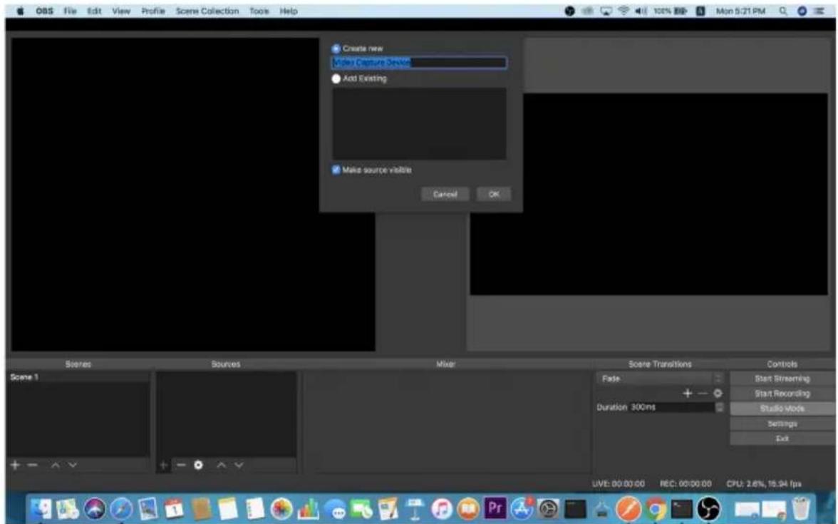Image resolution: width=838 pixels, height=524 pixels.
Task: Open Trash in the dock
Action: (x=801, y=508)
